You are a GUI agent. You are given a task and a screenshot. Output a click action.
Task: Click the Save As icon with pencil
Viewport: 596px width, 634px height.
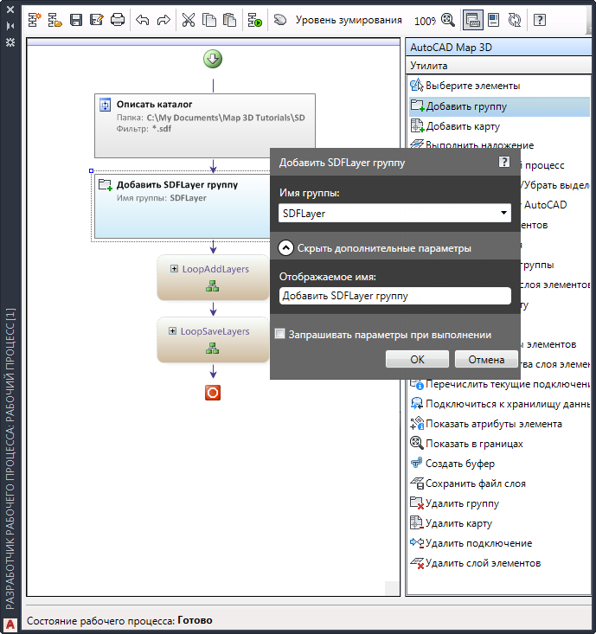[x=97, y=19]
